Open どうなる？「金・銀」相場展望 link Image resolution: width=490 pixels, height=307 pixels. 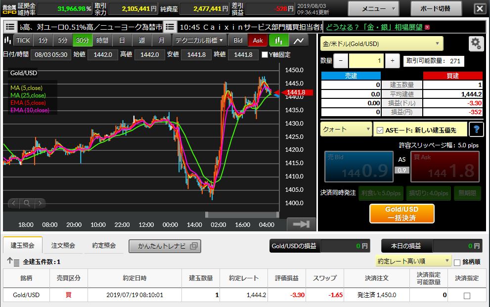click(x=374, y=27)
